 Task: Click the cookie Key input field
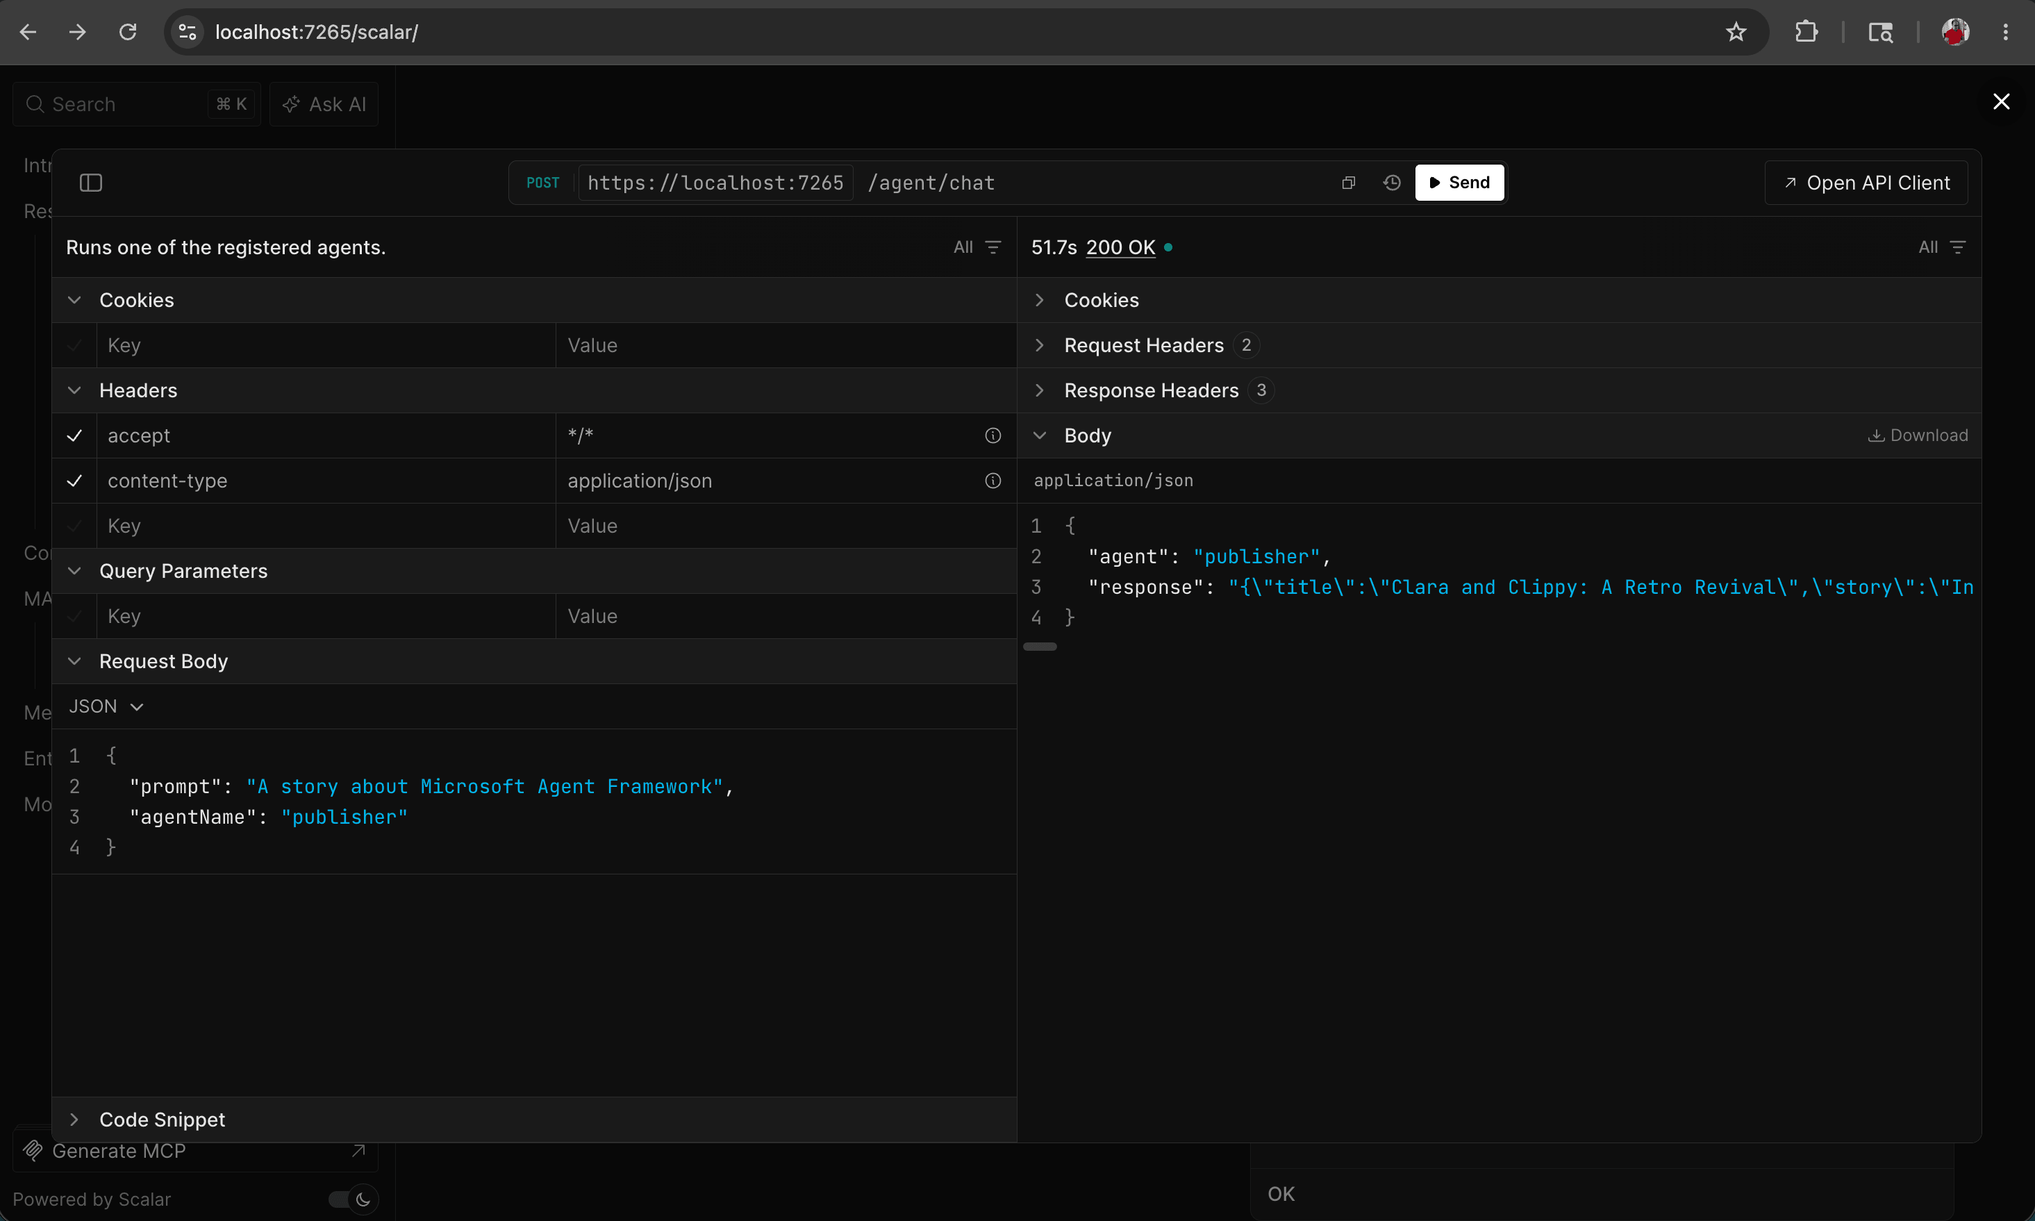point(326,346)
